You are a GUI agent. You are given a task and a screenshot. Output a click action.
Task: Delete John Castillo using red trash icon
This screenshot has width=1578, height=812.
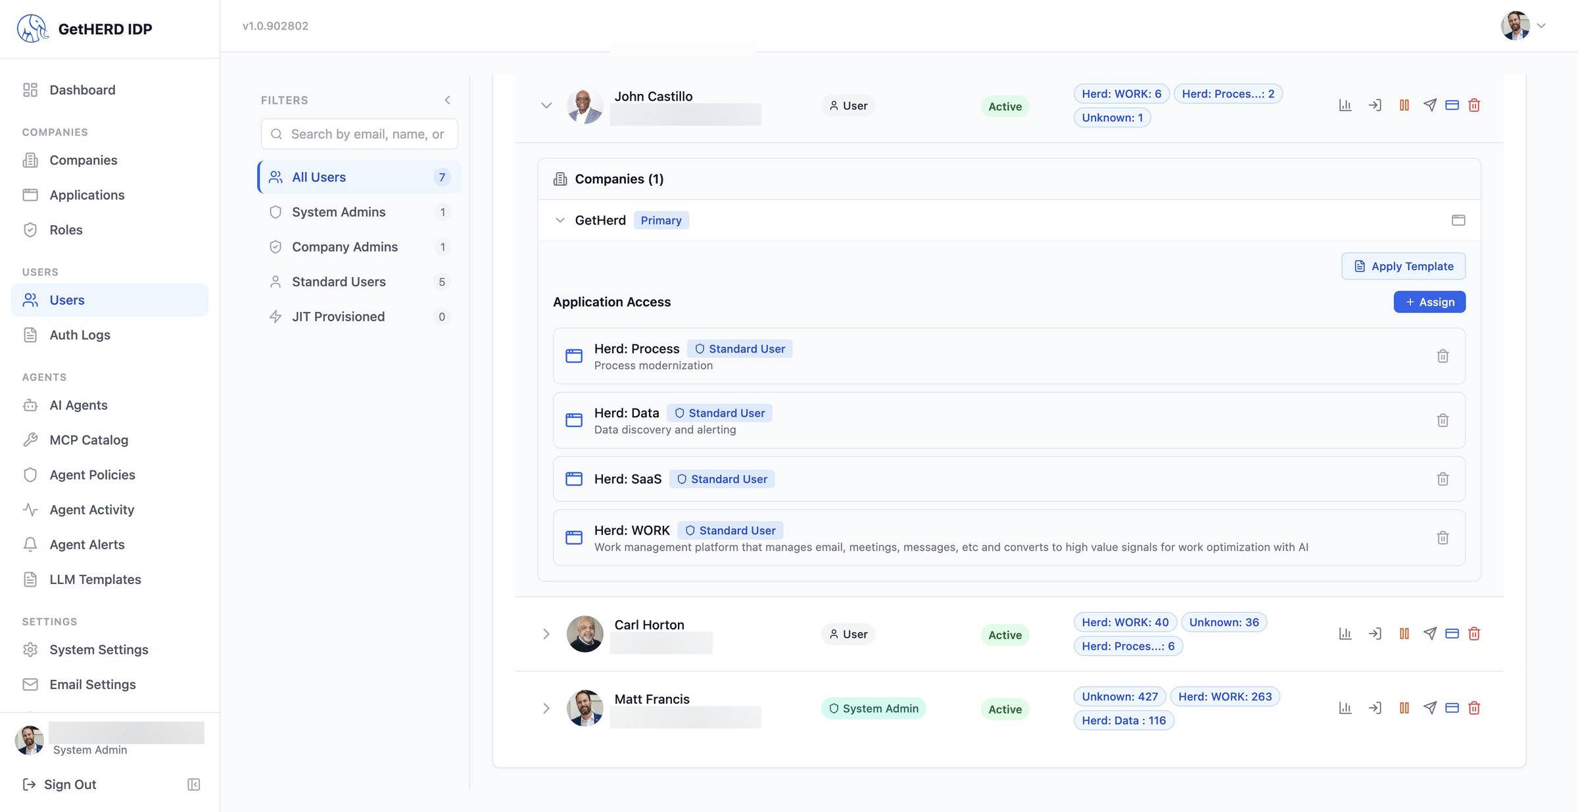[x=1474, y=105]
